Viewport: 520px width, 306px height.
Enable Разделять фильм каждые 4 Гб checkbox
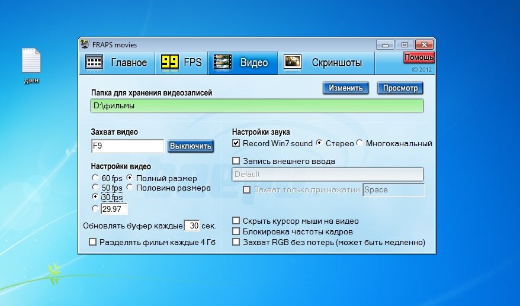pyautogui.click(x=93, y=242)
